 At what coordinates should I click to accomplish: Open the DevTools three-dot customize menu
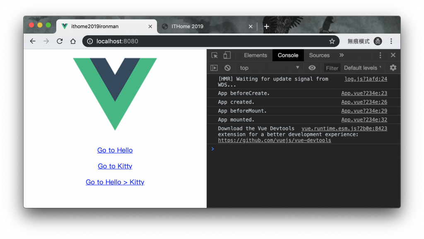point(380,55)
